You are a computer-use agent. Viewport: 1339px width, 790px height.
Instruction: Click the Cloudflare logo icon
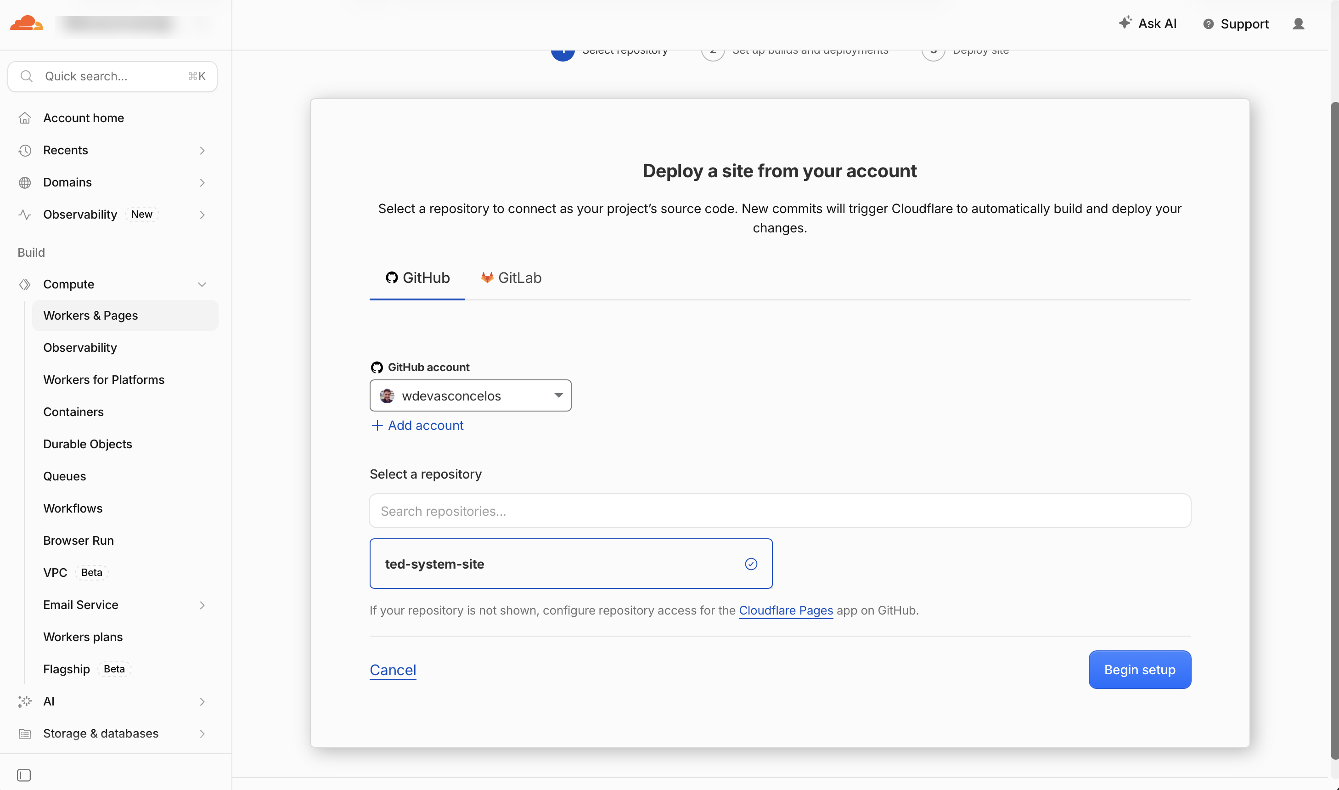pos(27,23)
